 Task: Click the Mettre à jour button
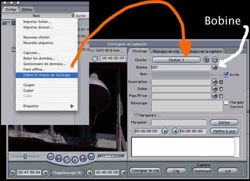click(x=224, y=131)
